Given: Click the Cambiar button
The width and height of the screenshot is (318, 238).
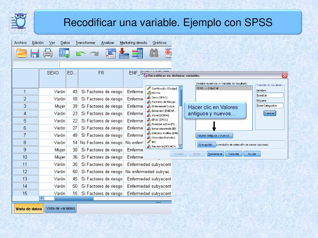Looking at the screenshot, I should [x=270, y=113].
